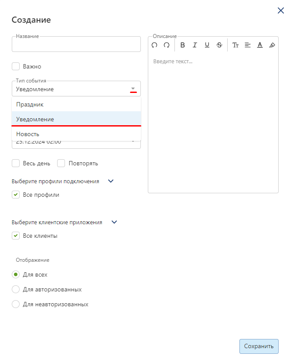Toggle bold formatting
This screenshot has width=290, height=356.
coord(182,45)
